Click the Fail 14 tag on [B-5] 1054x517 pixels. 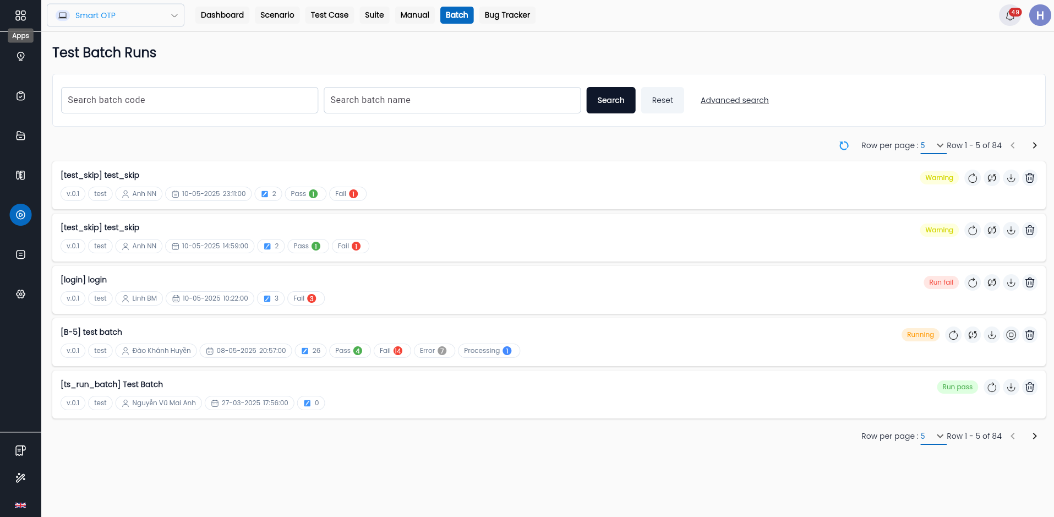point(392,351)
